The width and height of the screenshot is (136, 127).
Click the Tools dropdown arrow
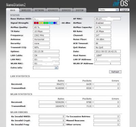(x=117, y=10)
